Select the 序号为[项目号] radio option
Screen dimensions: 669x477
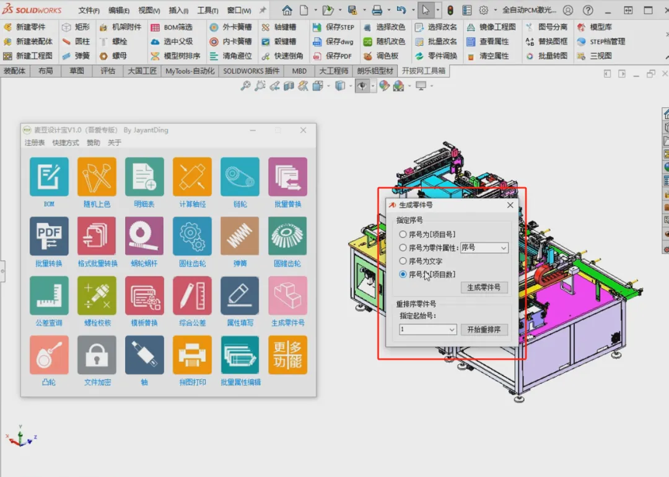pos(403,234)
